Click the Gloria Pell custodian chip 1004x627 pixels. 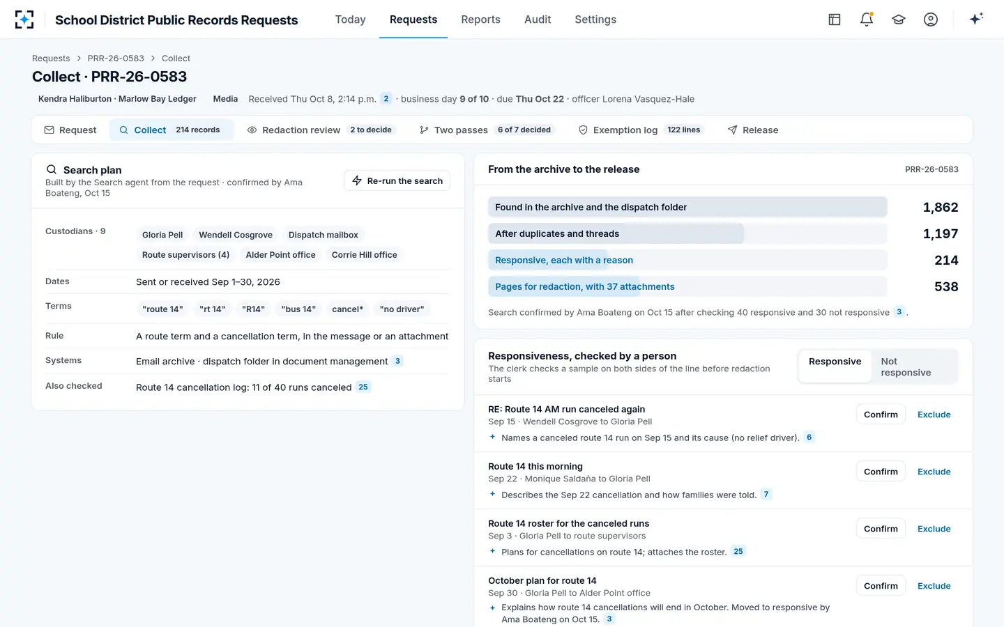[x=162, y=235]
